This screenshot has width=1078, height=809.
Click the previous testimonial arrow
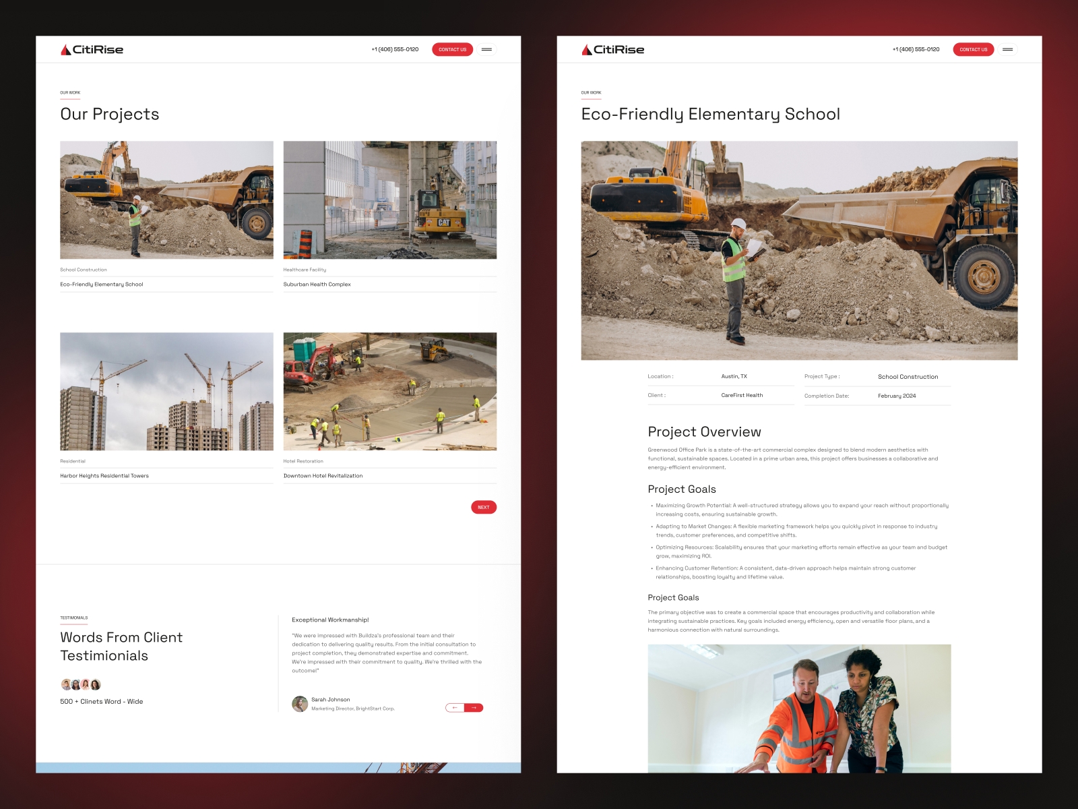[x=455, y=708]
